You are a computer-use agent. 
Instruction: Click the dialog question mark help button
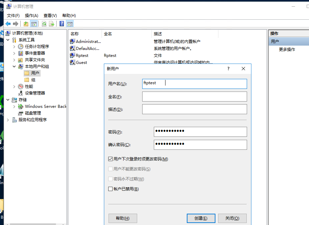[x=228, y=69]
